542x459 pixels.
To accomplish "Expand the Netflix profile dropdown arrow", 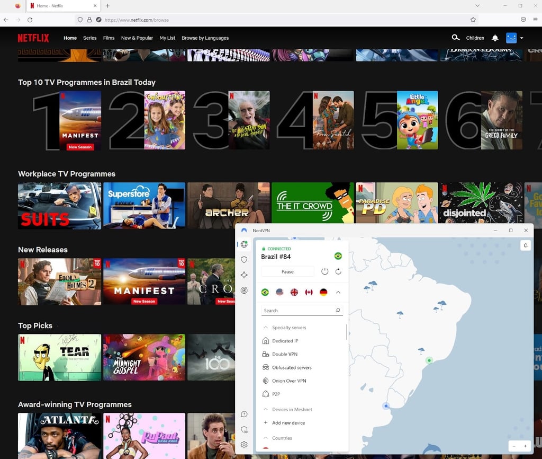I will (521, 38).
